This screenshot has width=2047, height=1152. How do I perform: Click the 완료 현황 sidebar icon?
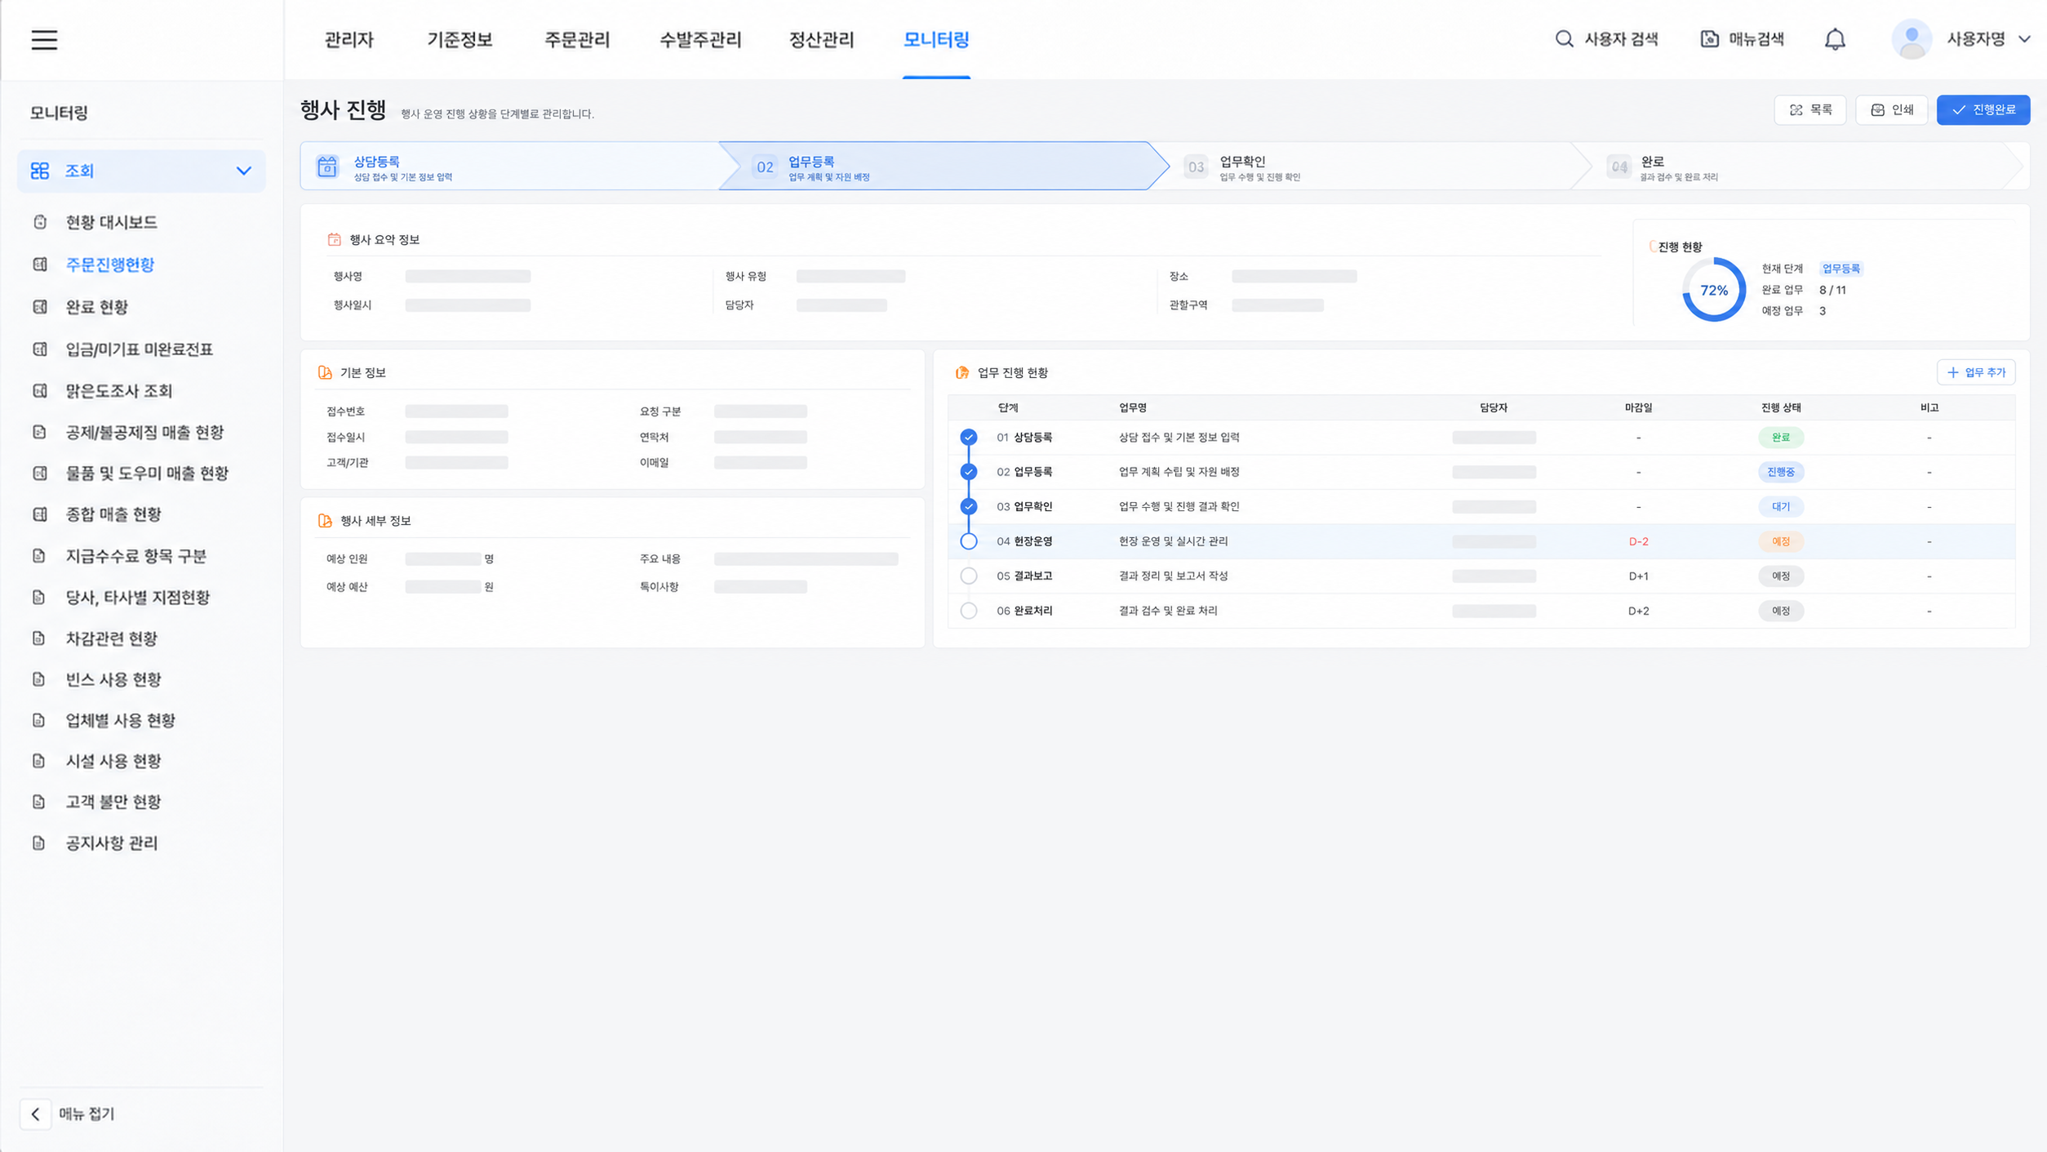[39, 307]
